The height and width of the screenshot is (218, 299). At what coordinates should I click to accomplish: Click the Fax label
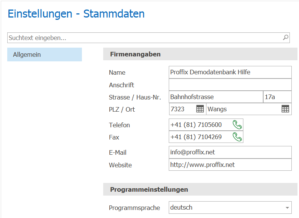pyautogui.click(x=114, y=137)
